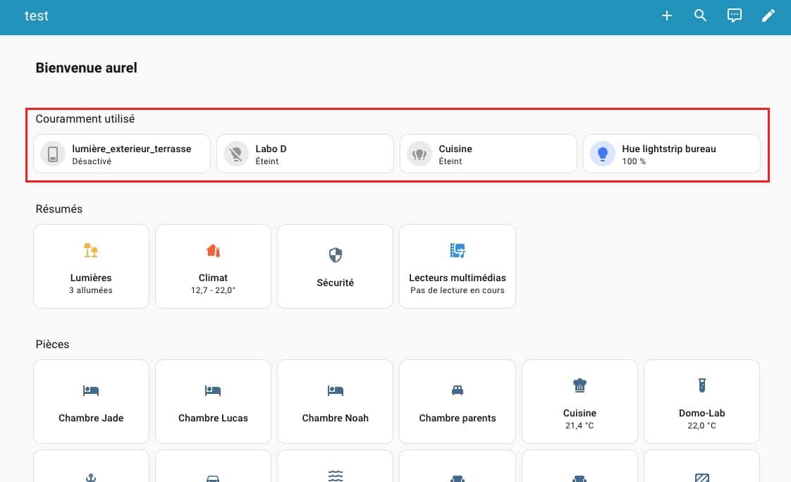Open the Lecteurs multimédias card
The image size is (791, 482).
(458, 266)
